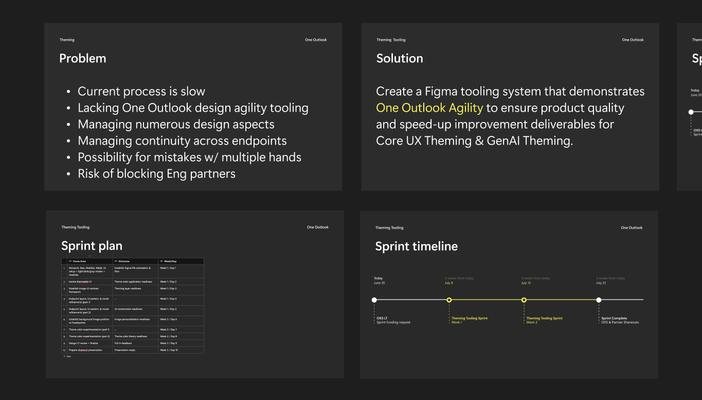Click cell 'Week 1 / Day 1'
The image size is (702, 400).
pyautogui.click(x=181, y=271)
